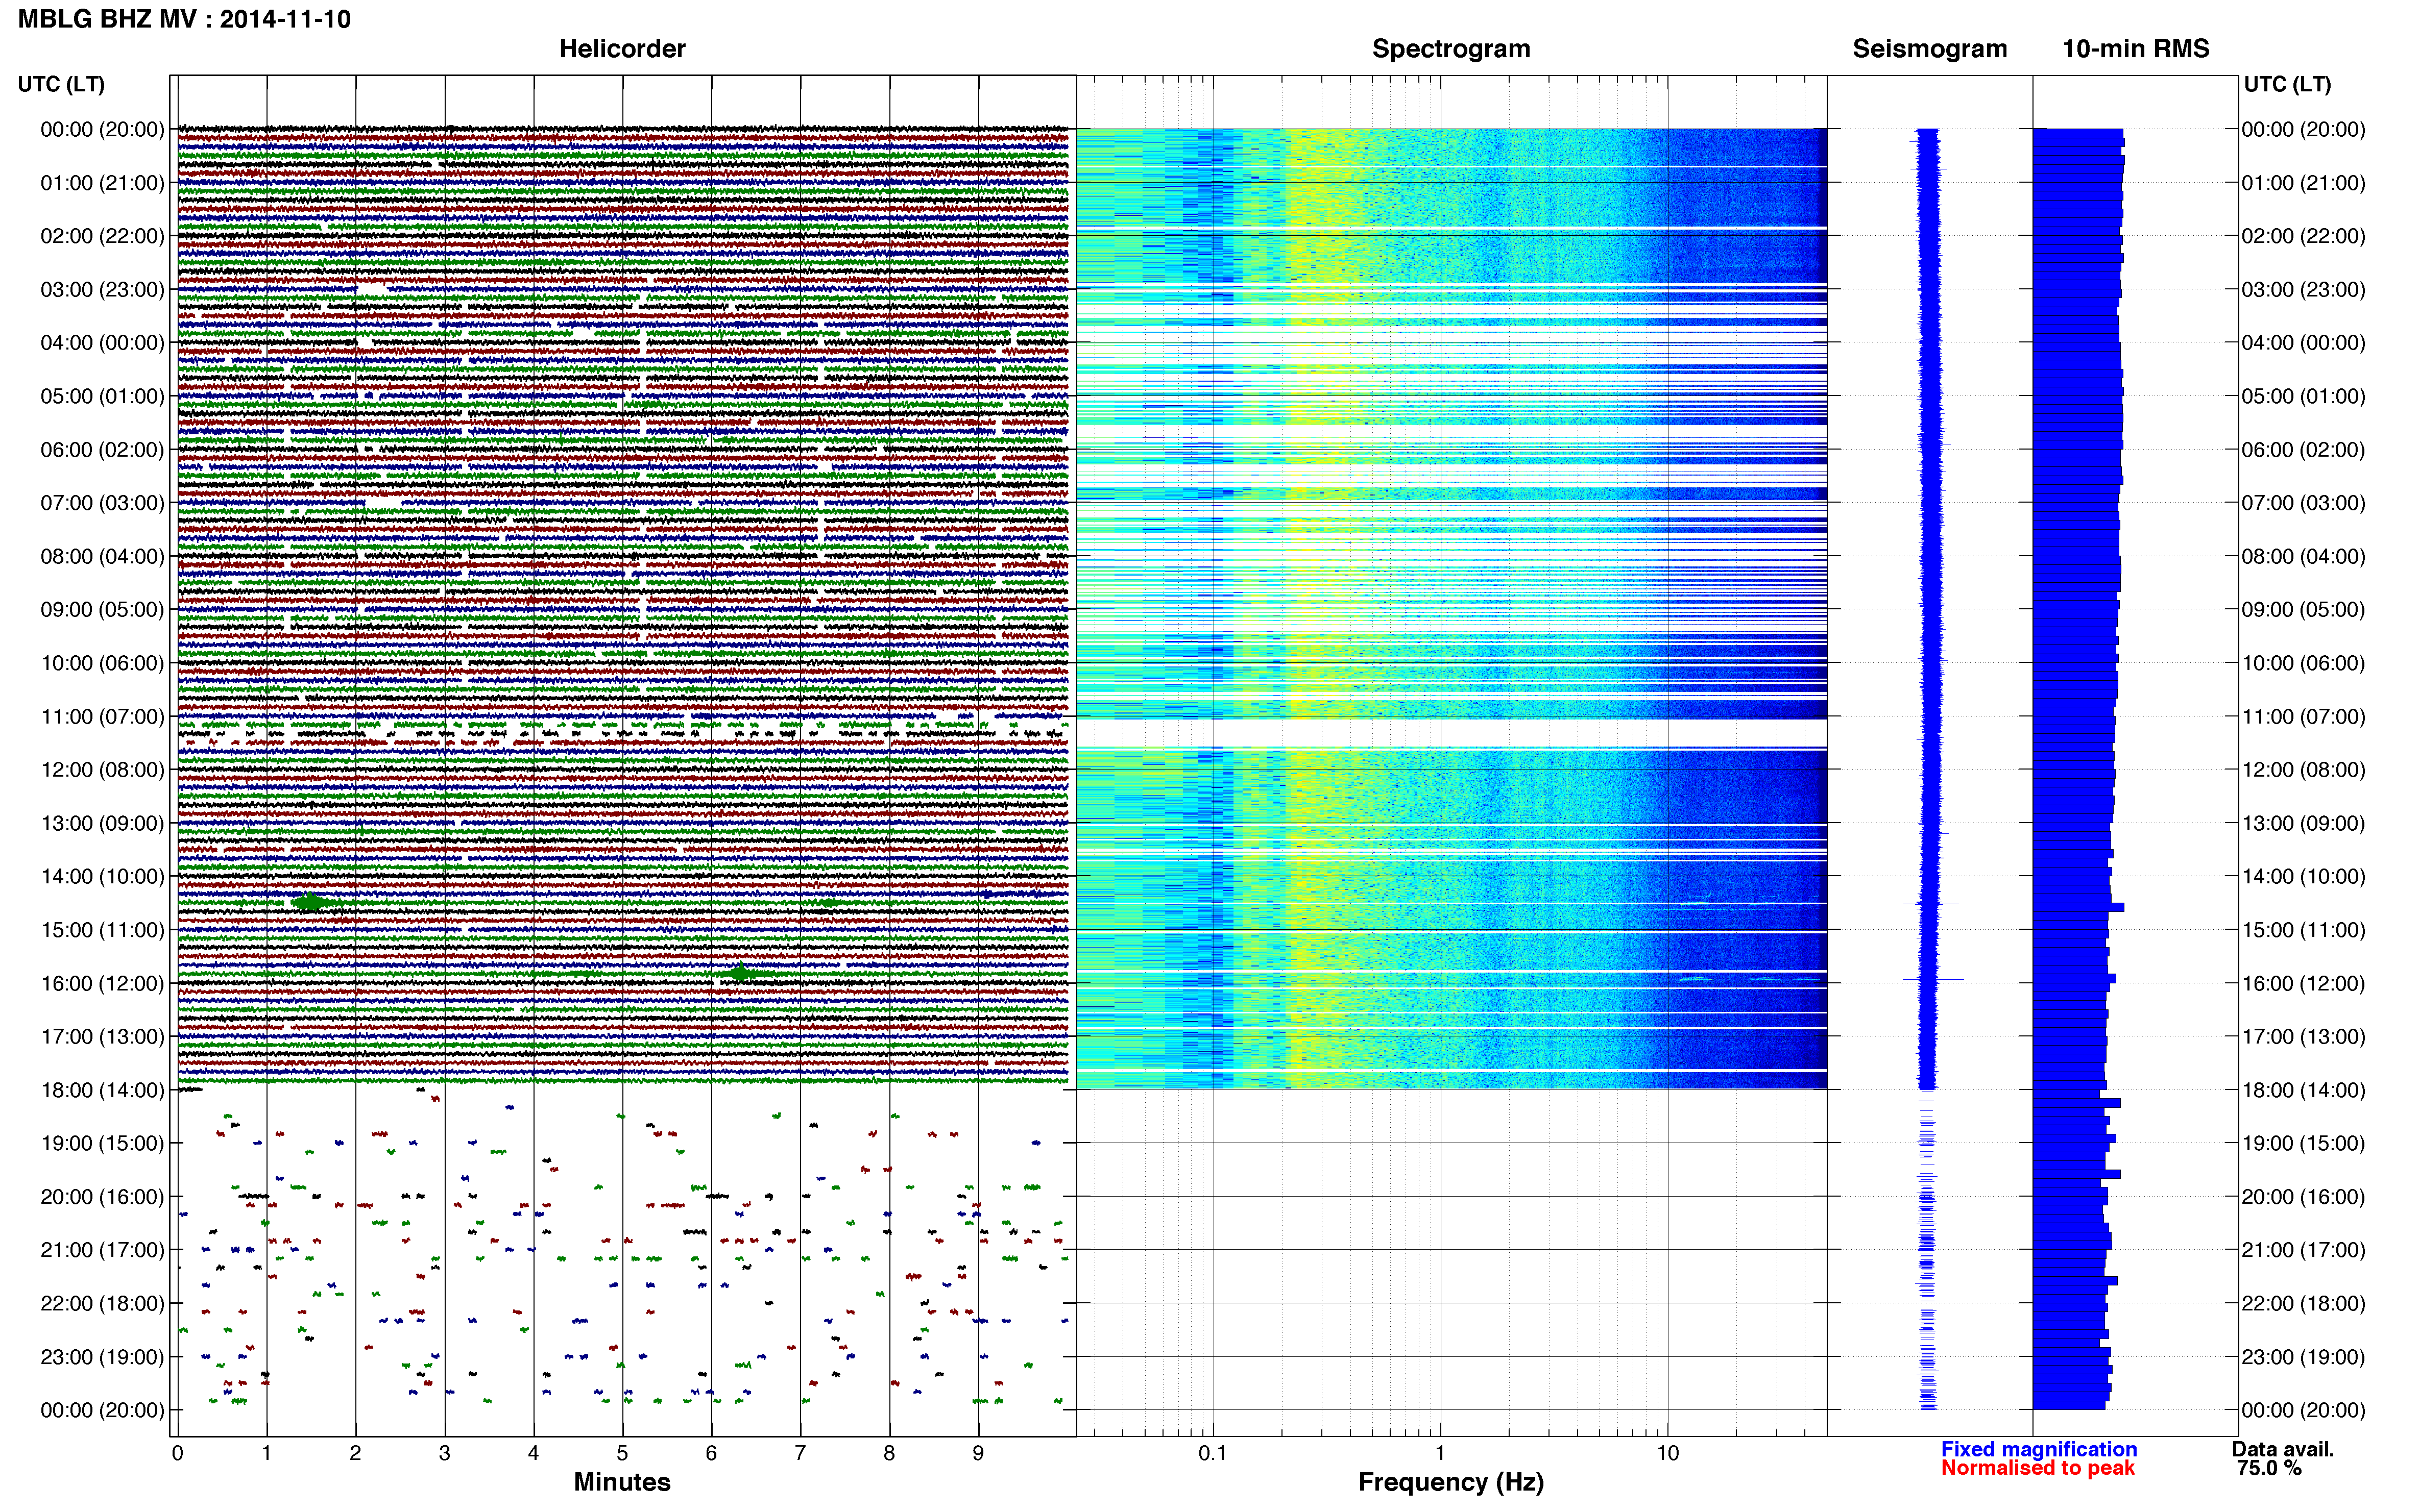Click minute tick label '5' under Helicorder
The image size is (2420, 1512).
(622, 1453)
